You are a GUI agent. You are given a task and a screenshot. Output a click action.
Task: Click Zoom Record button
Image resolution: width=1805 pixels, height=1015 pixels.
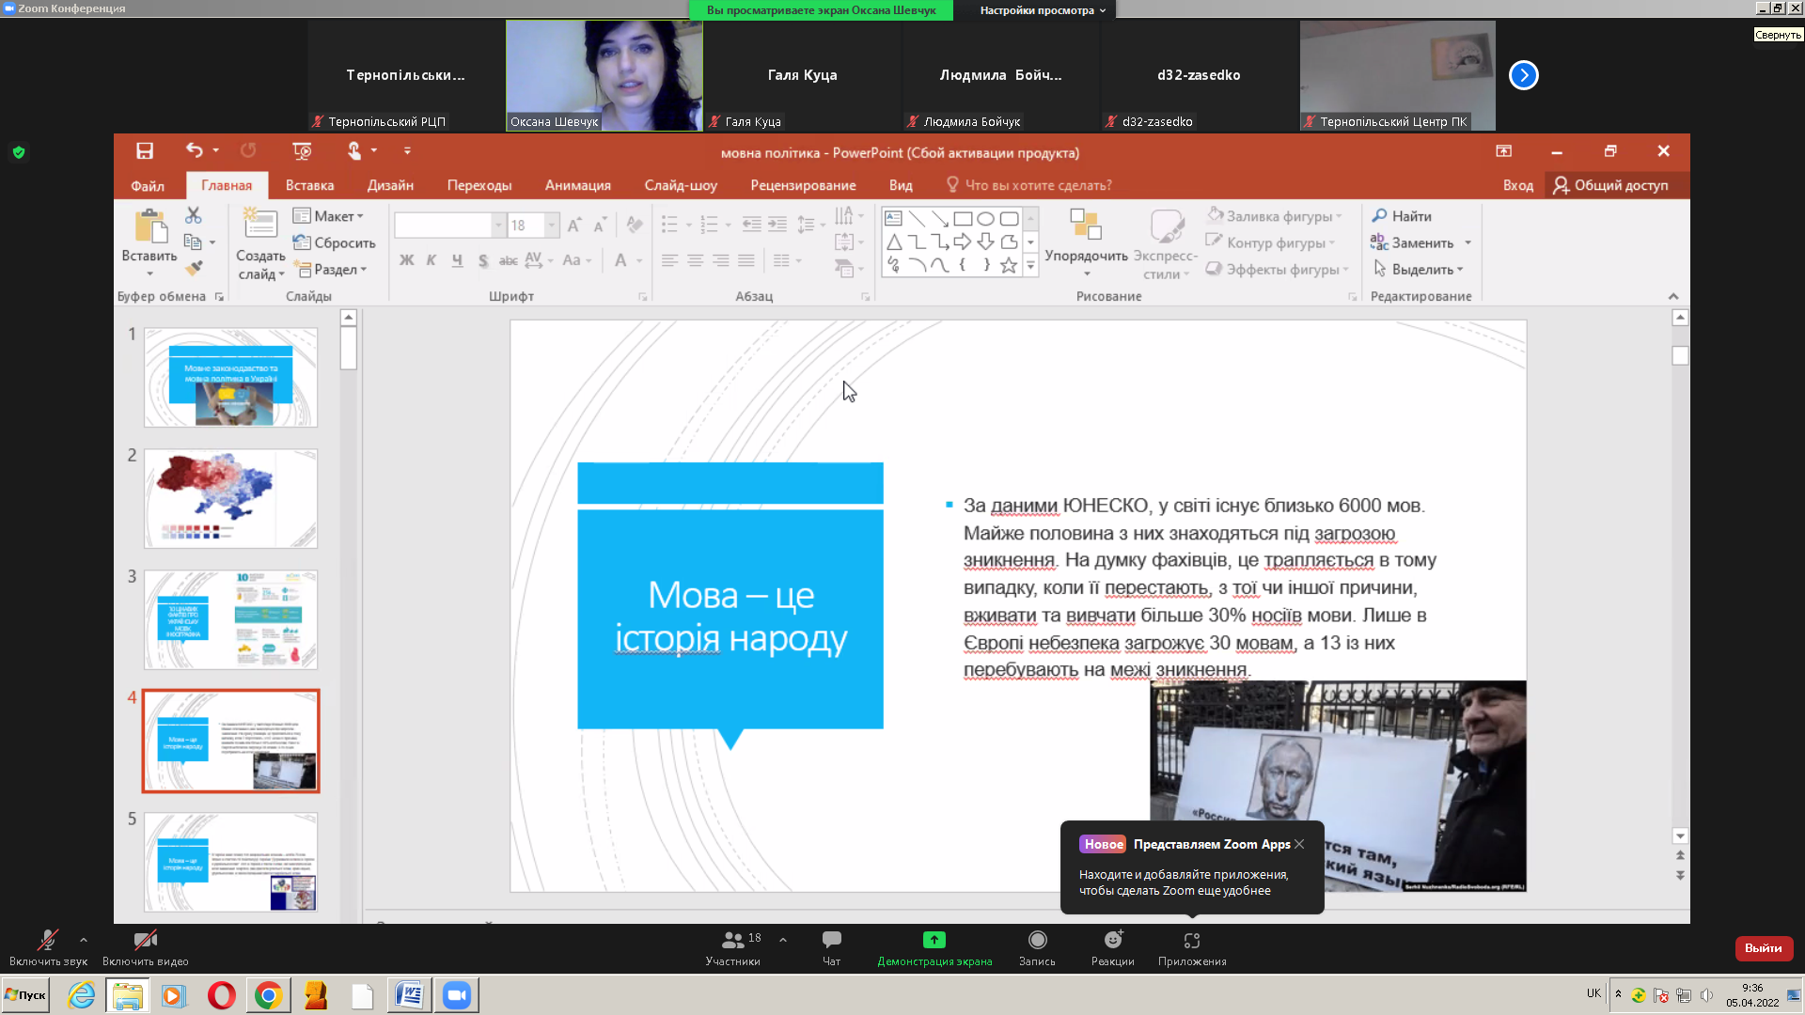pos(1037,947)
